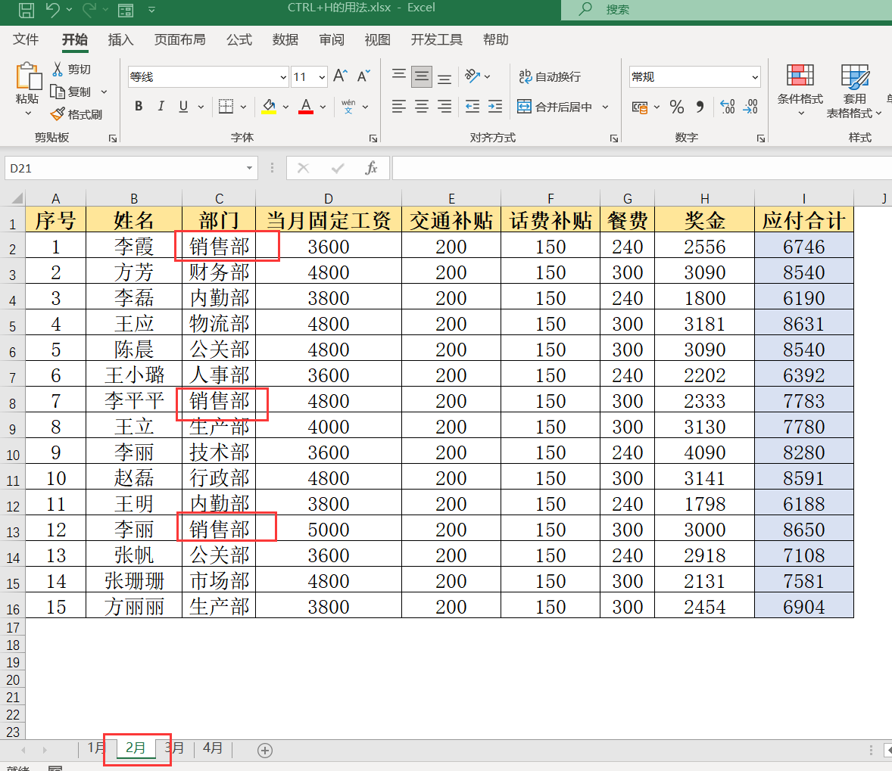Open Copy options arrow

[x=104, y=92]
